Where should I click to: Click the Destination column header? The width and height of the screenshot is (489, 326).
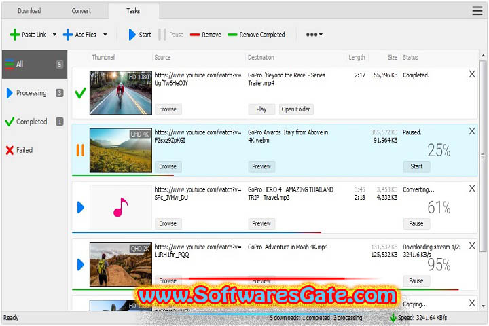point(261,58)
